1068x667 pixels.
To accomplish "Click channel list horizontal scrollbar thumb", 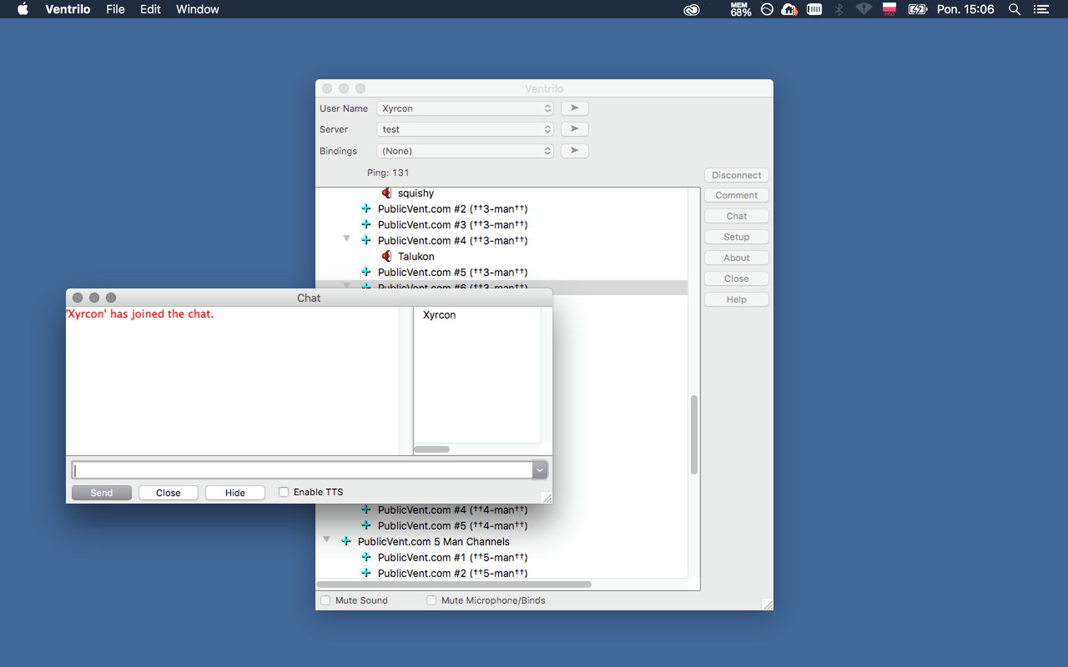I will click(454, 584).
